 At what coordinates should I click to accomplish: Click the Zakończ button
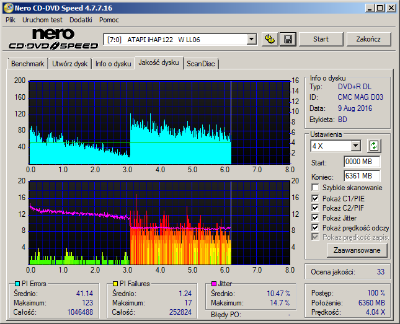(368, 39)
